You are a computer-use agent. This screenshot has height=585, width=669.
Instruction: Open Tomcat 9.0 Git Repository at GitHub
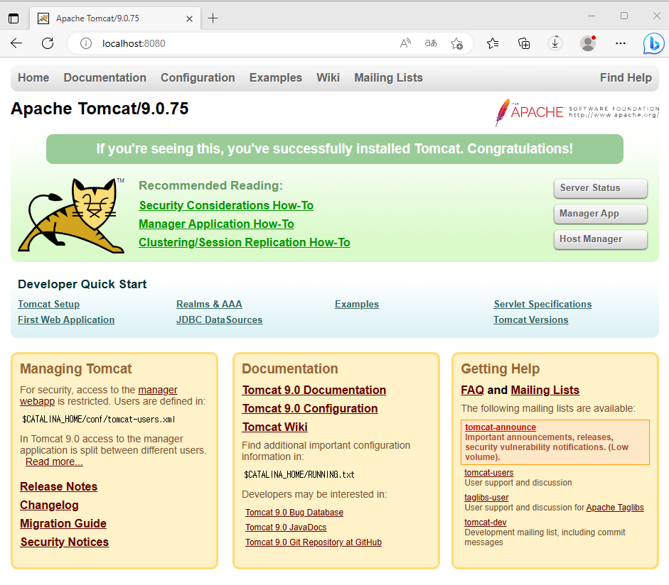(x=314, y=542)
